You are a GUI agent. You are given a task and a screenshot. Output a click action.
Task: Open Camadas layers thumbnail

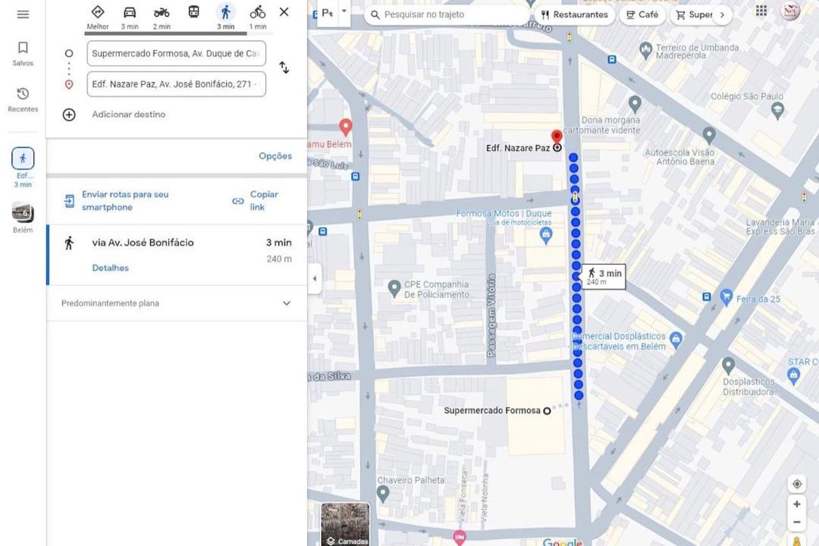[x=345, y=524]
